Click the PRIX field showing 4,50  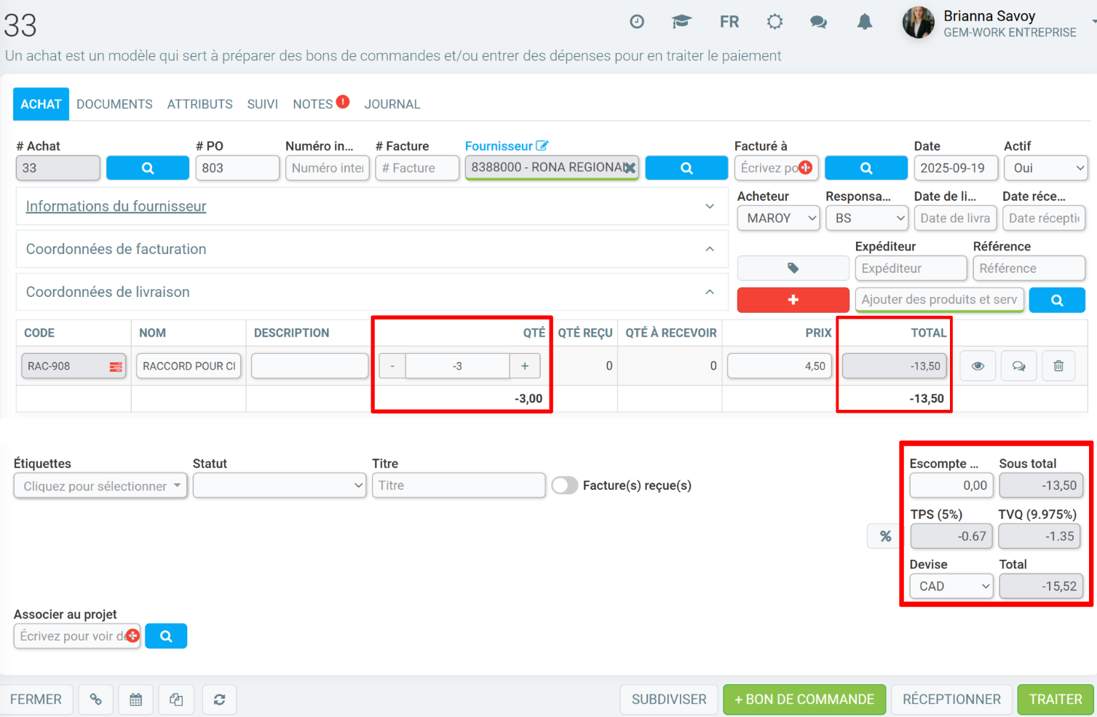click(780, 365)
